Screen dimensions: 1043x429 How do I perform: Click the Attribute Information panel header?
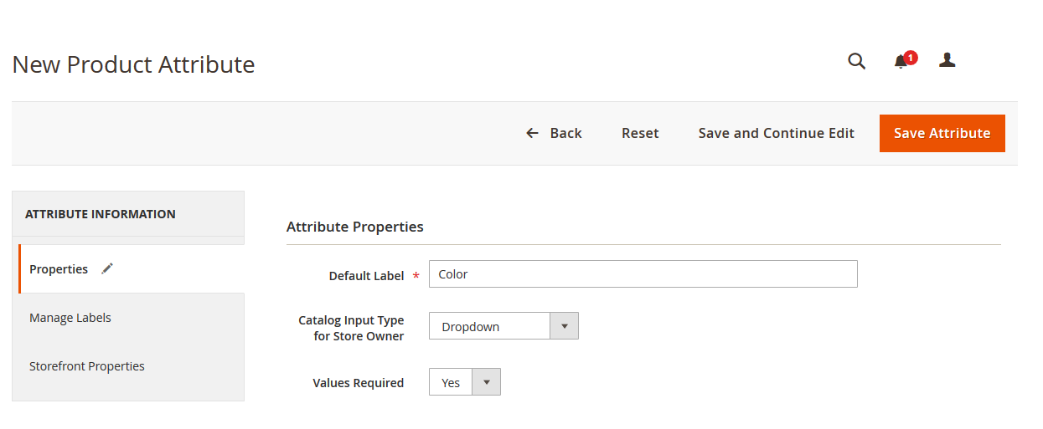128,214
